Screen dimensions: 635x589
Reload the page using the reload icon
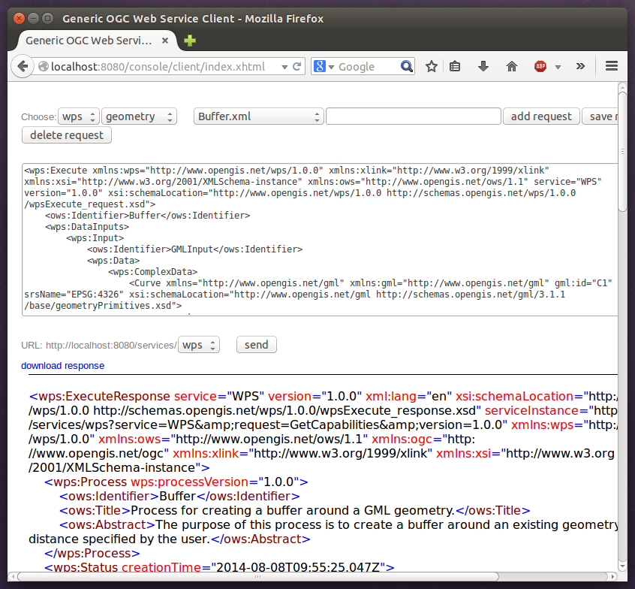(296, 66)
